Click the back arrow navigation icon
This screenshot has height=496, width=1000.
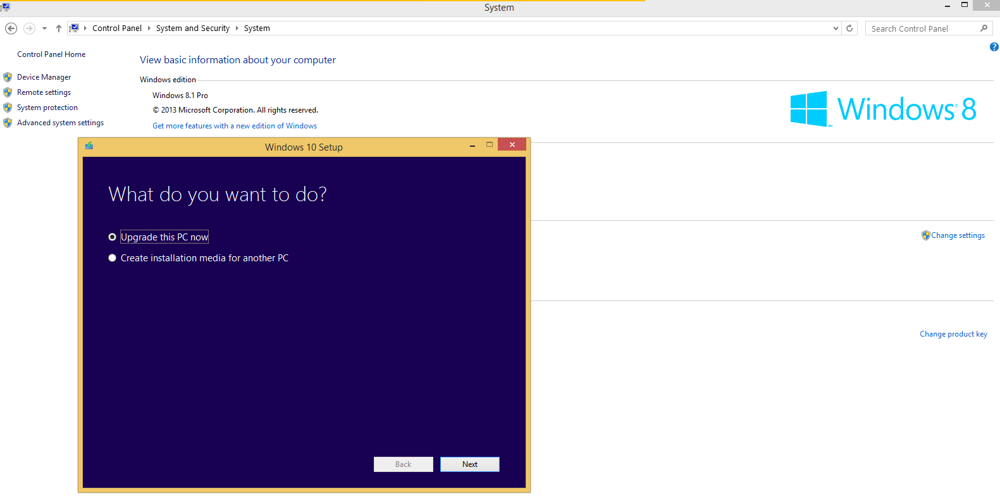tap(11, 28)
